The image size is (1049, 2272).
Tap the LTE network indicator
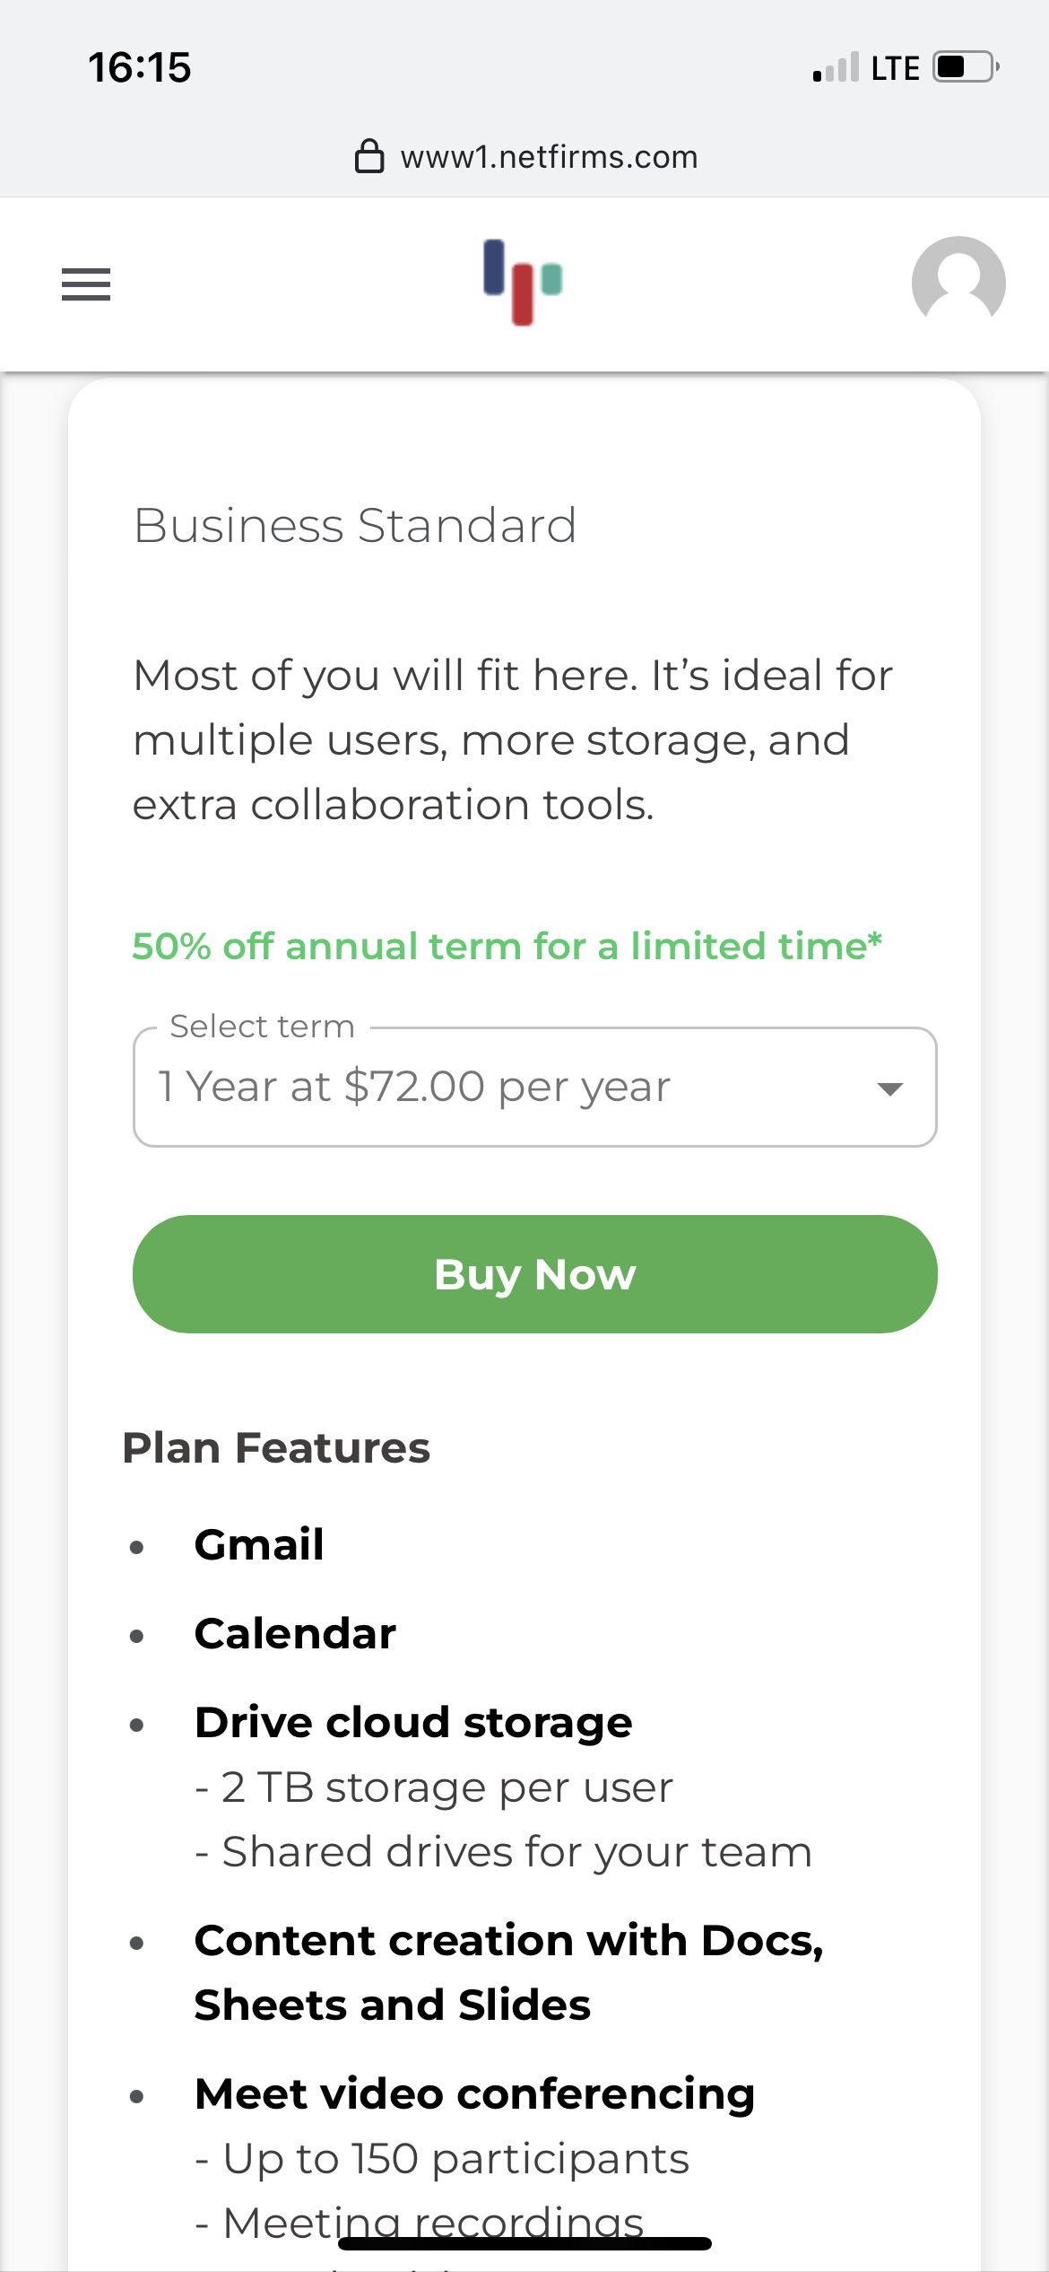click(895, 68)
